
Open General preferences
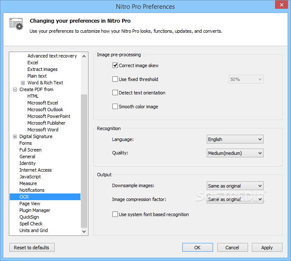coord(27,157)
